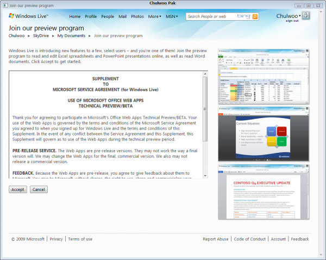The image size is (326, 260).
Task: Open Terms of use footer link
Action: tap(80, 239)
